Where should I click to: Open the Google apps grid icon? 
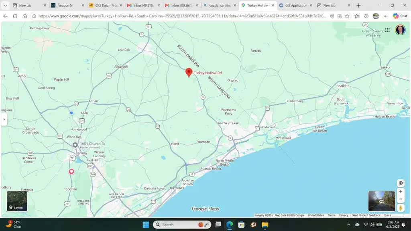coord(387,30)
